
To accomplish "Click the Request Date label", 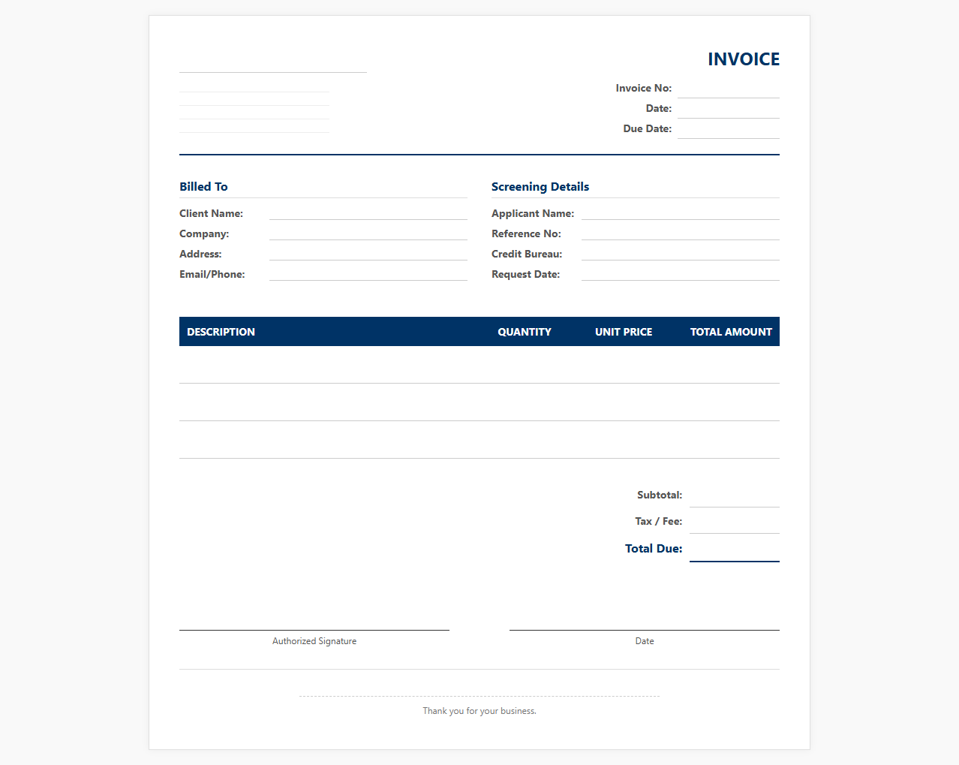I will (525, 275).
